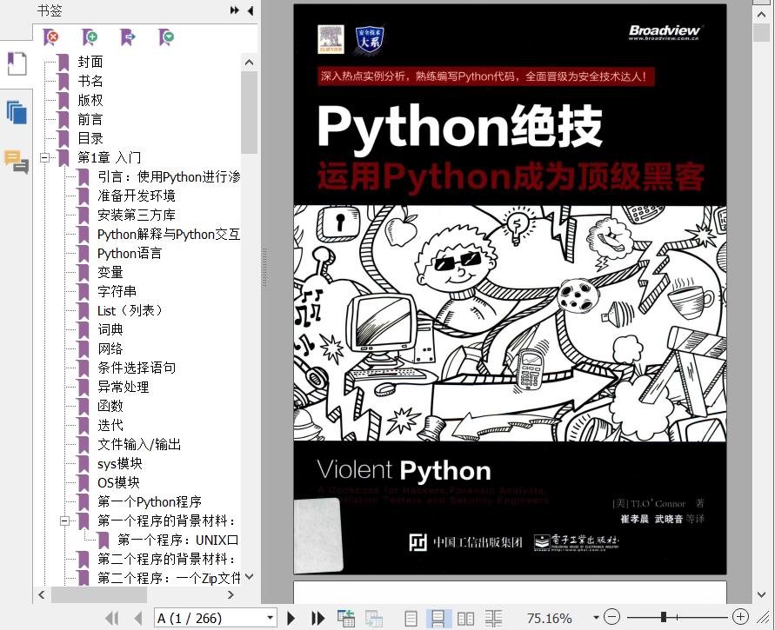Return to the previous view
This screenshot has height=630, width=775.
point(346,618)
